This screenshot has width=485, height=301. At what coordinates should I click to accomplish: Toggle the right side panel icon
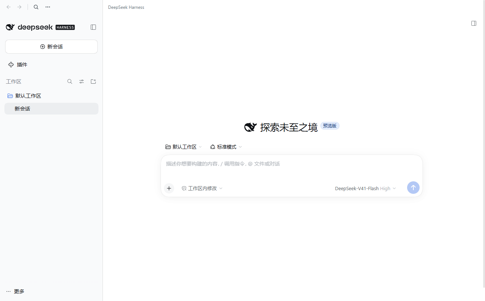click(x=474, y=23)
